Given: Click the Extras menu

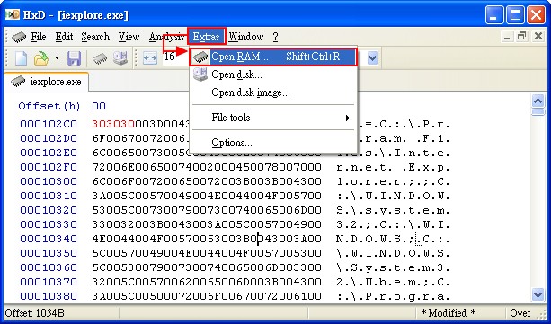Looking at the screenshot, I should tap(206, 37).
